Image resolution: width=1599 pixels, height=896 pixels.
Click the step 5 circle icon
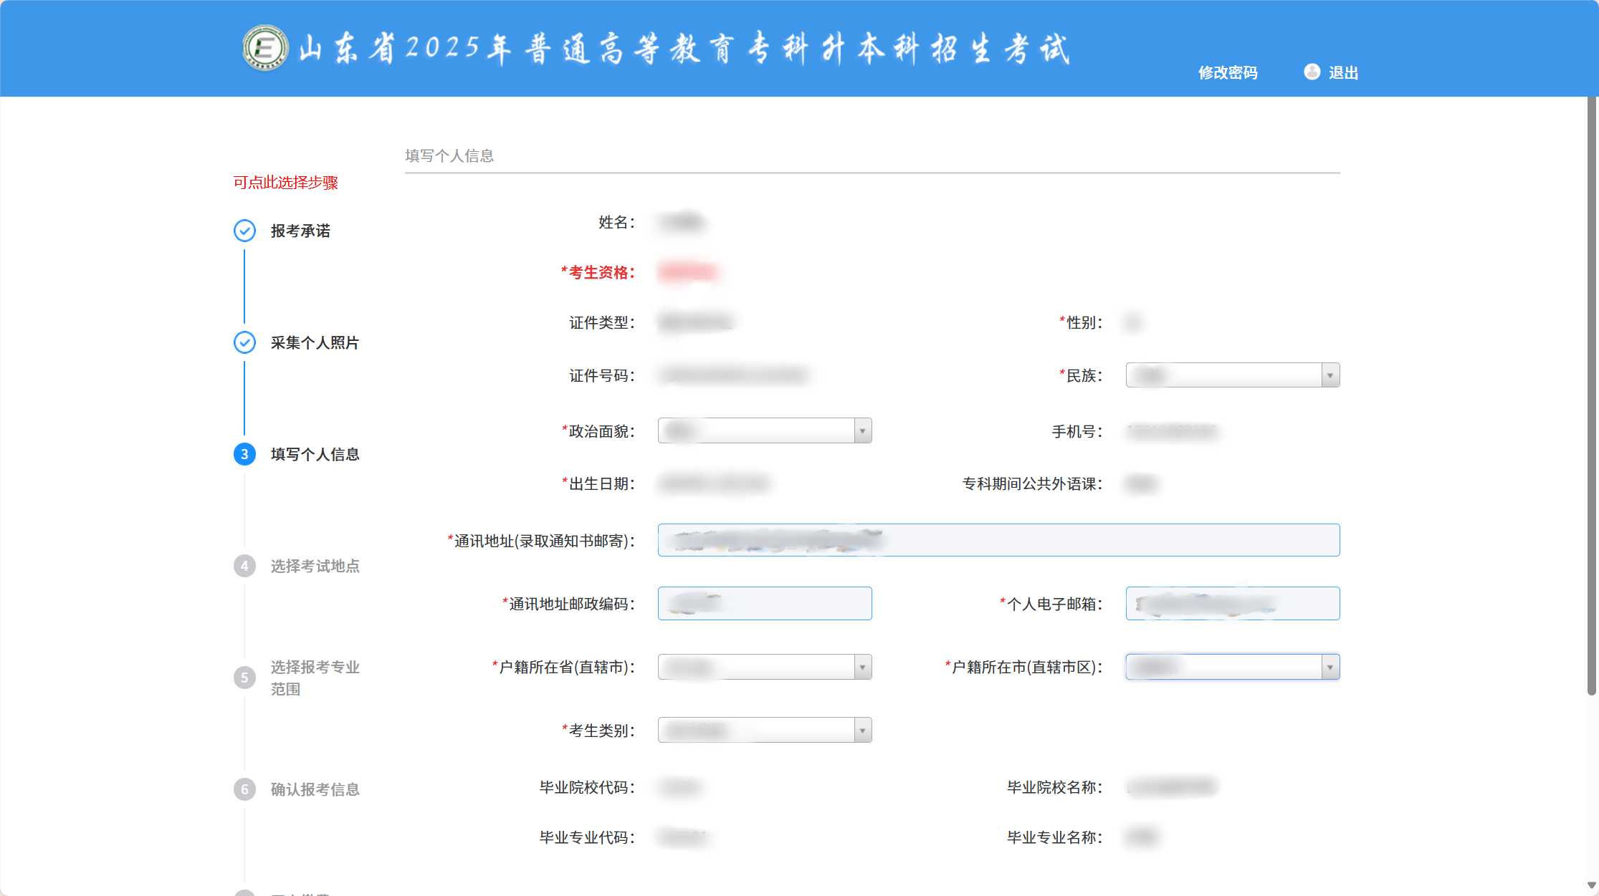(x=244, y=678)
